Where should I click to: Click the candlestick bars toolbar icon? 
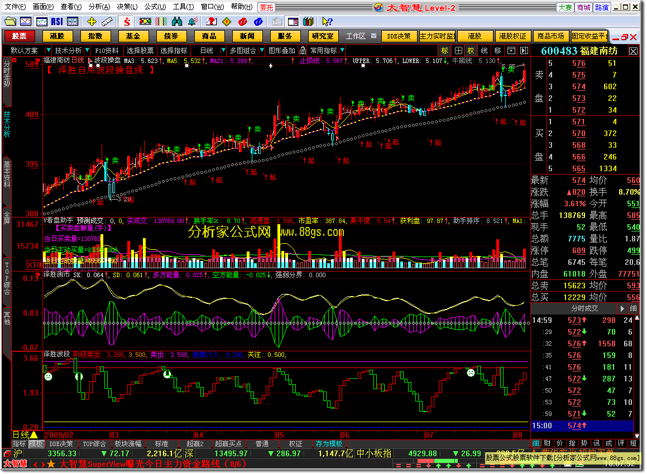pos(41,21)
